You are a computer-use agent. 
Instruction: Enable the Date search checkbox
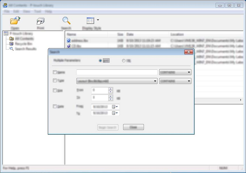55,106
